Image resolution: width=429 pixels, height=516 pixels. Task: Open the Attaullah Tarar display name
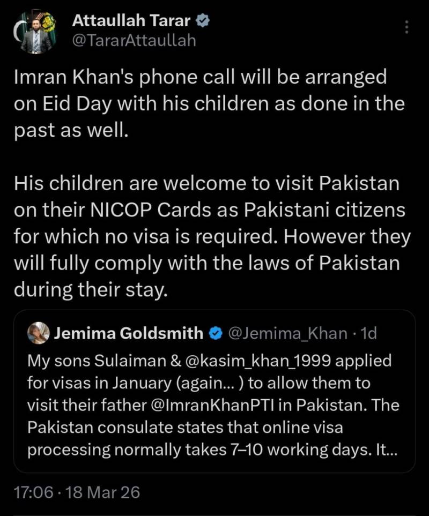click(131, 21)
